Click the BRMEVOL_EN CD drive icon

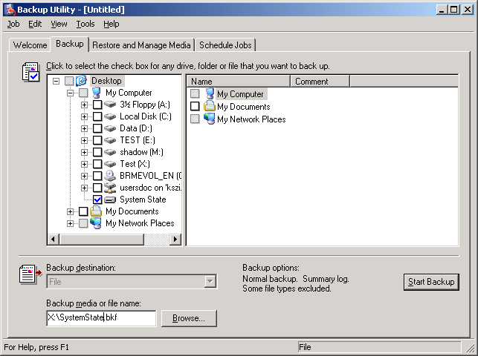[110, 176]
